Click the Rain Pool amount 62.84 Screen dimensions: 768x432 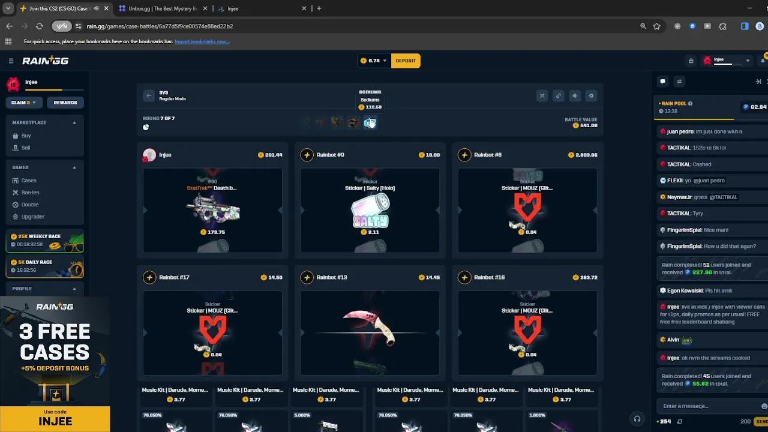point(755,107)
